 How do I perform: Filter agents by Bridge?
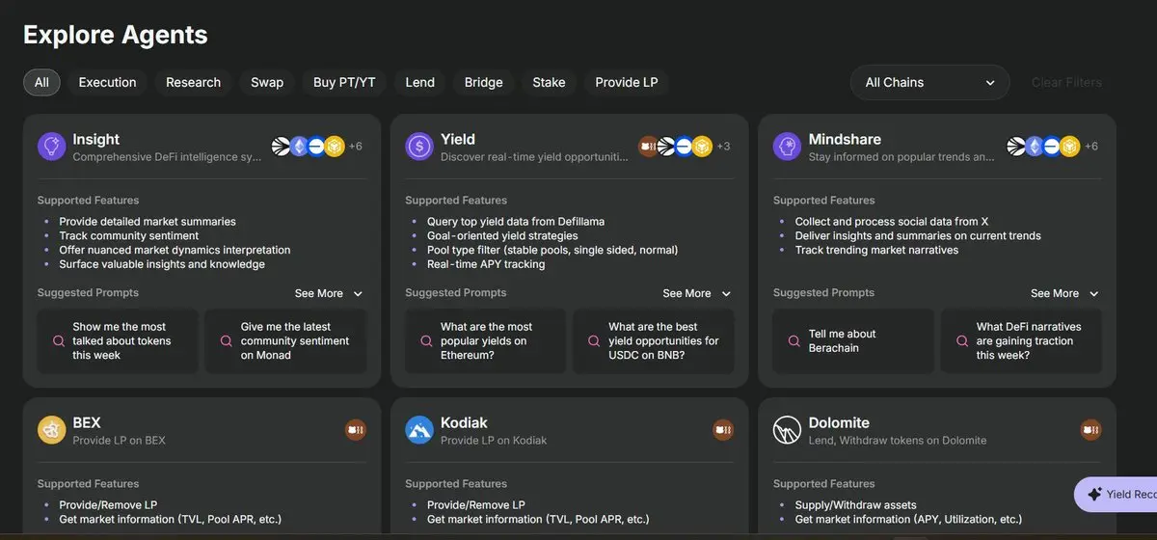[483, 83]
